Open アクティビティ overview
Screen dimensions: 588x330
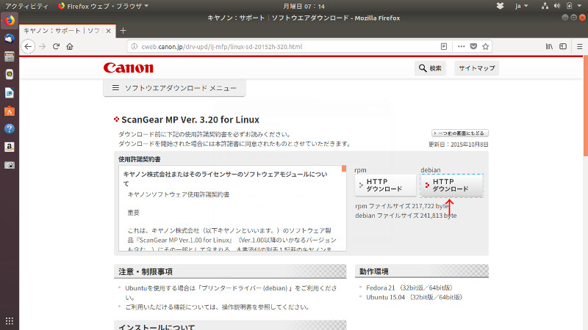[x=26, y=6]
